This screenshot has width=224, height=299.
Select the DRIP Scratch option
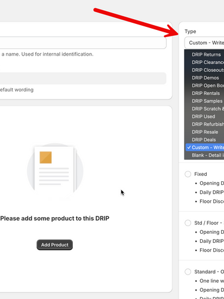click(x=204, y=109)
